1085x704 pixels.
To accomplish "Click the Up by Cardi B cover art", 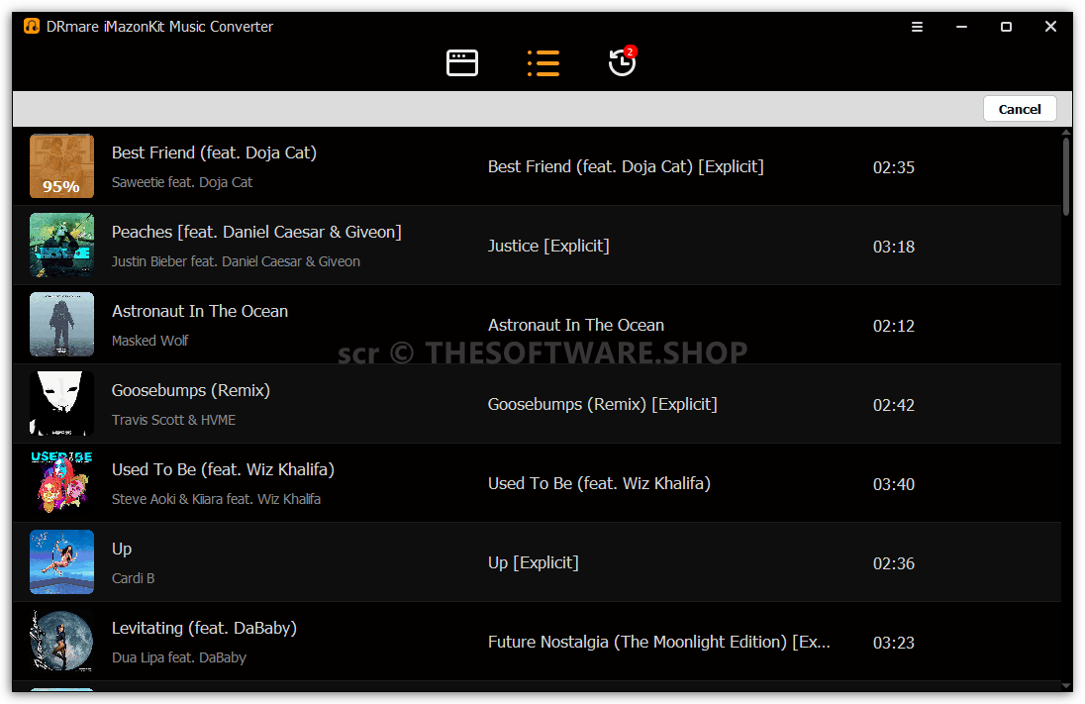I will (x=61, y=562).
